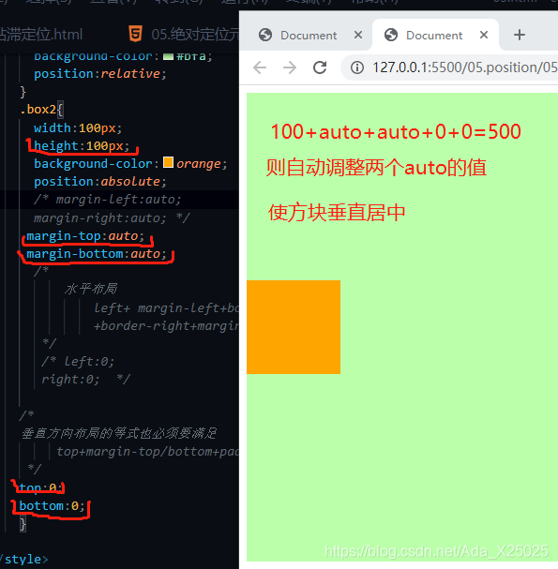This screenshot has width=558, height=569.
Task: Open site info icon in address bar
Action: click(357, 67)
